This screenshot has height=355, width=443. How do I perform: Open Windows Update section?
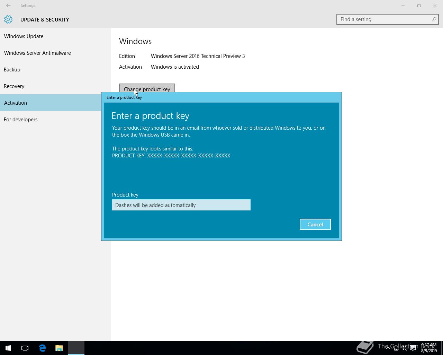[x=55, y=36]
